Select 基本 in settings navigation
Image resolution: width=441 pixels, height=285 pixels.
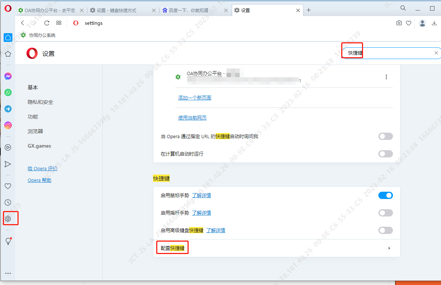point(33,87)
